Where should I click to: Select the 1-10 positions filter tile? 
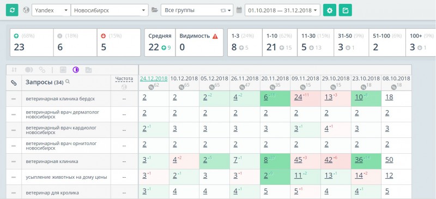(280, 43)
